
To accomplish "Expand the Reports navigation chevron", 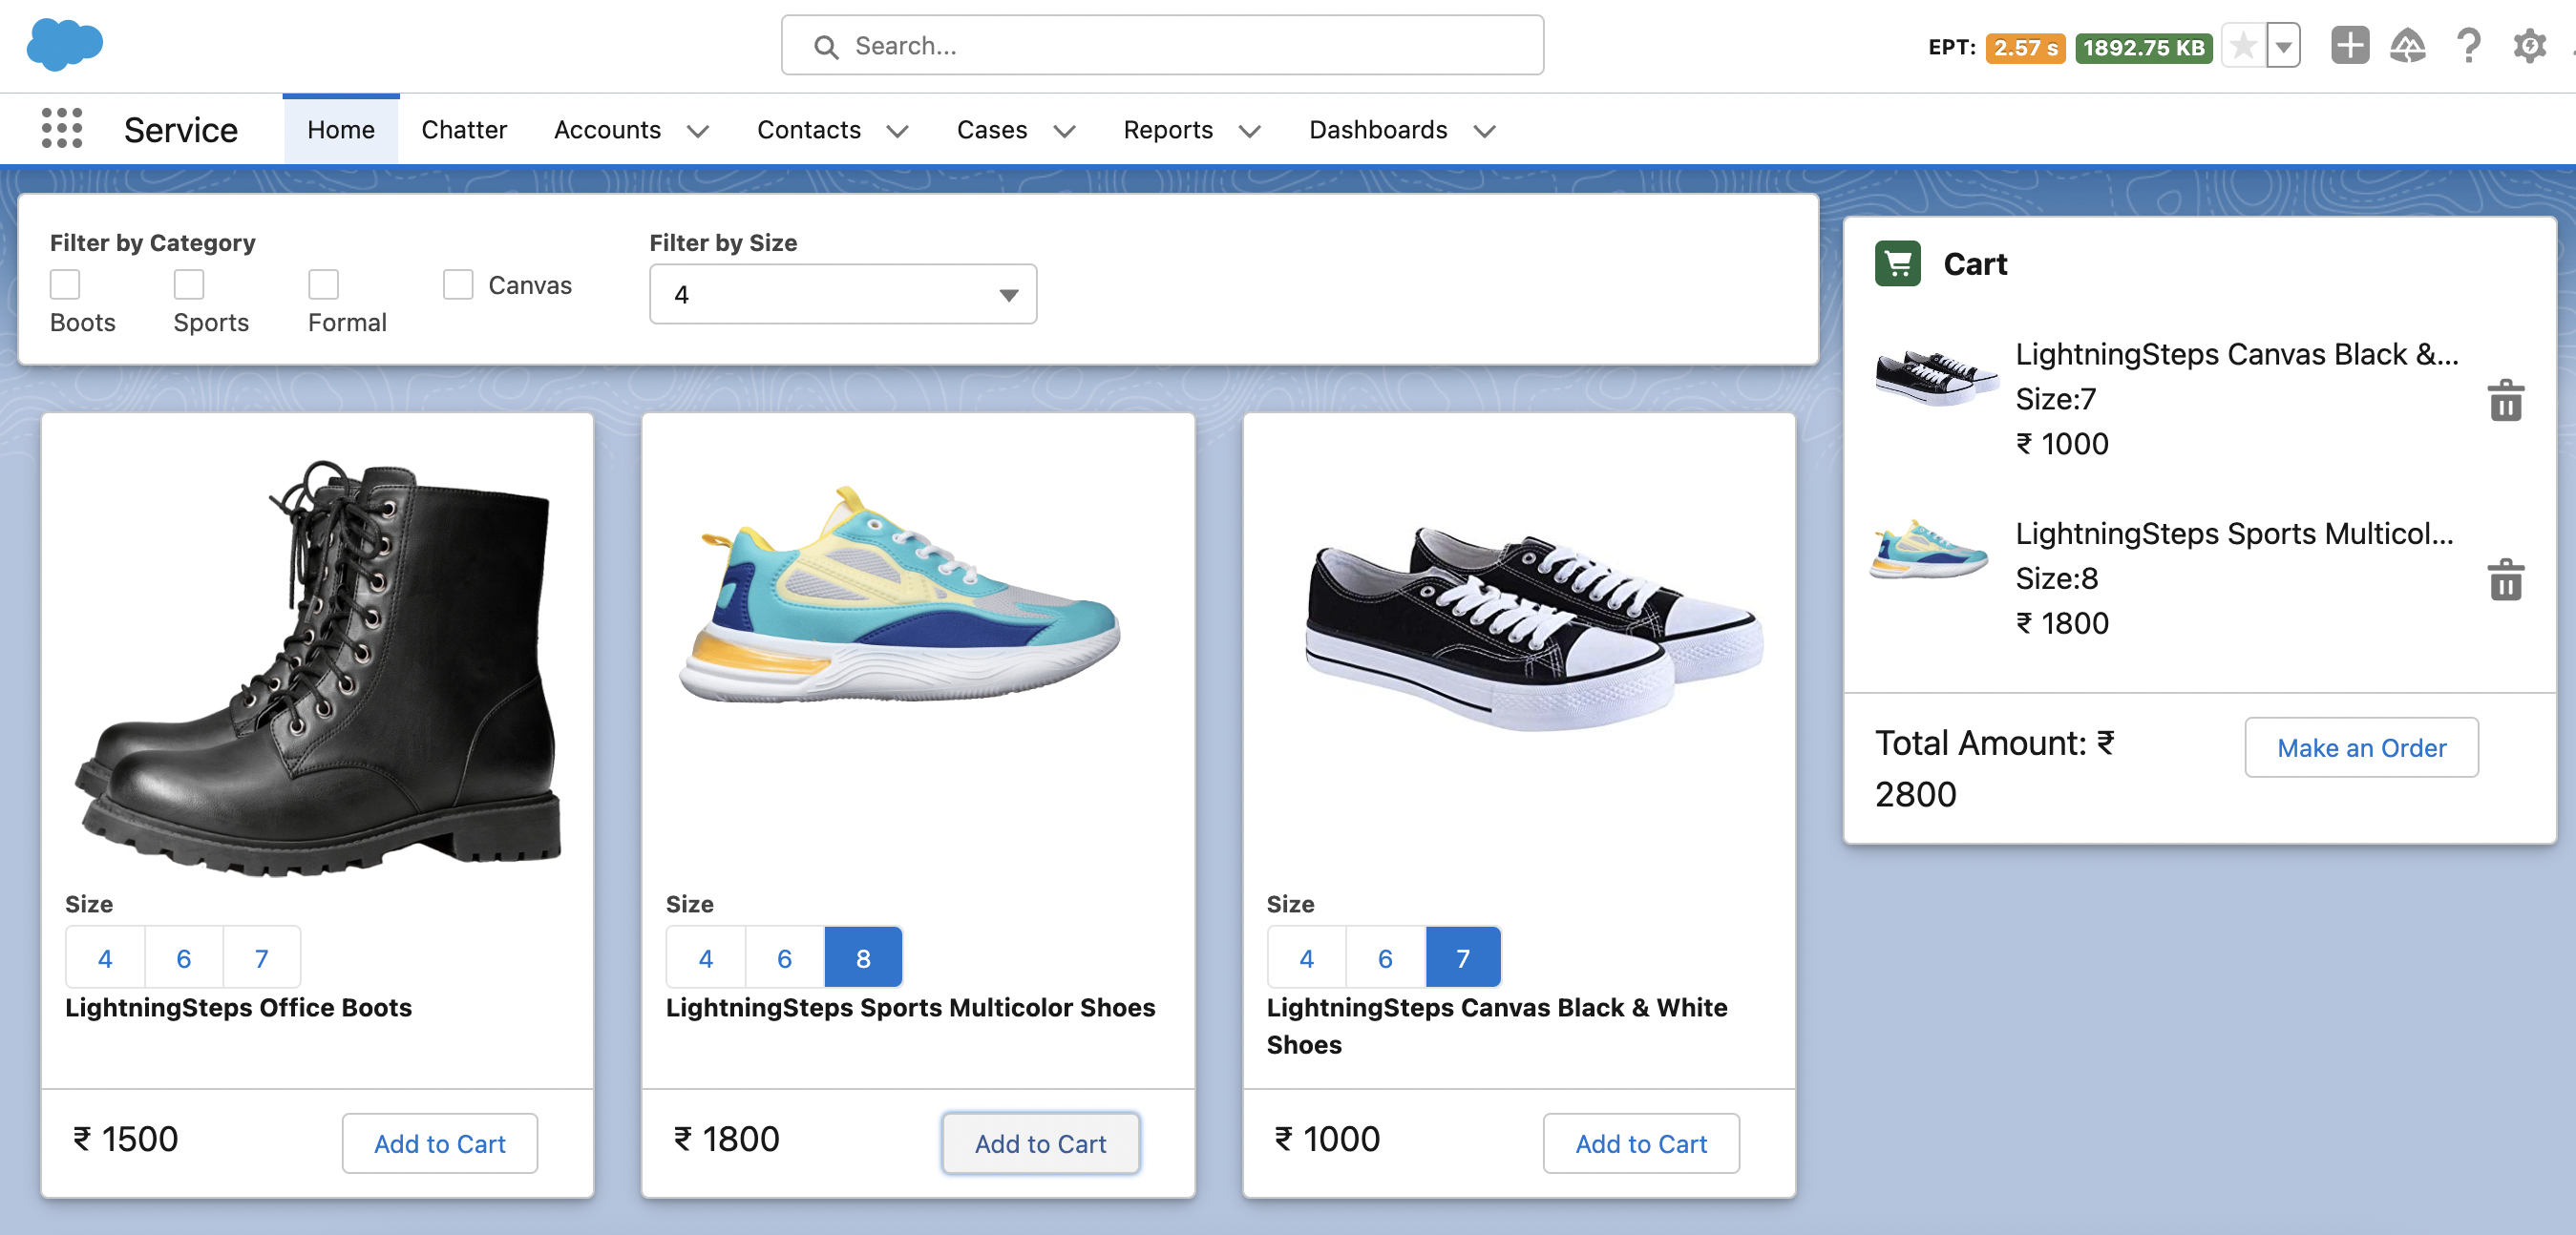I will click(1250, 130).
